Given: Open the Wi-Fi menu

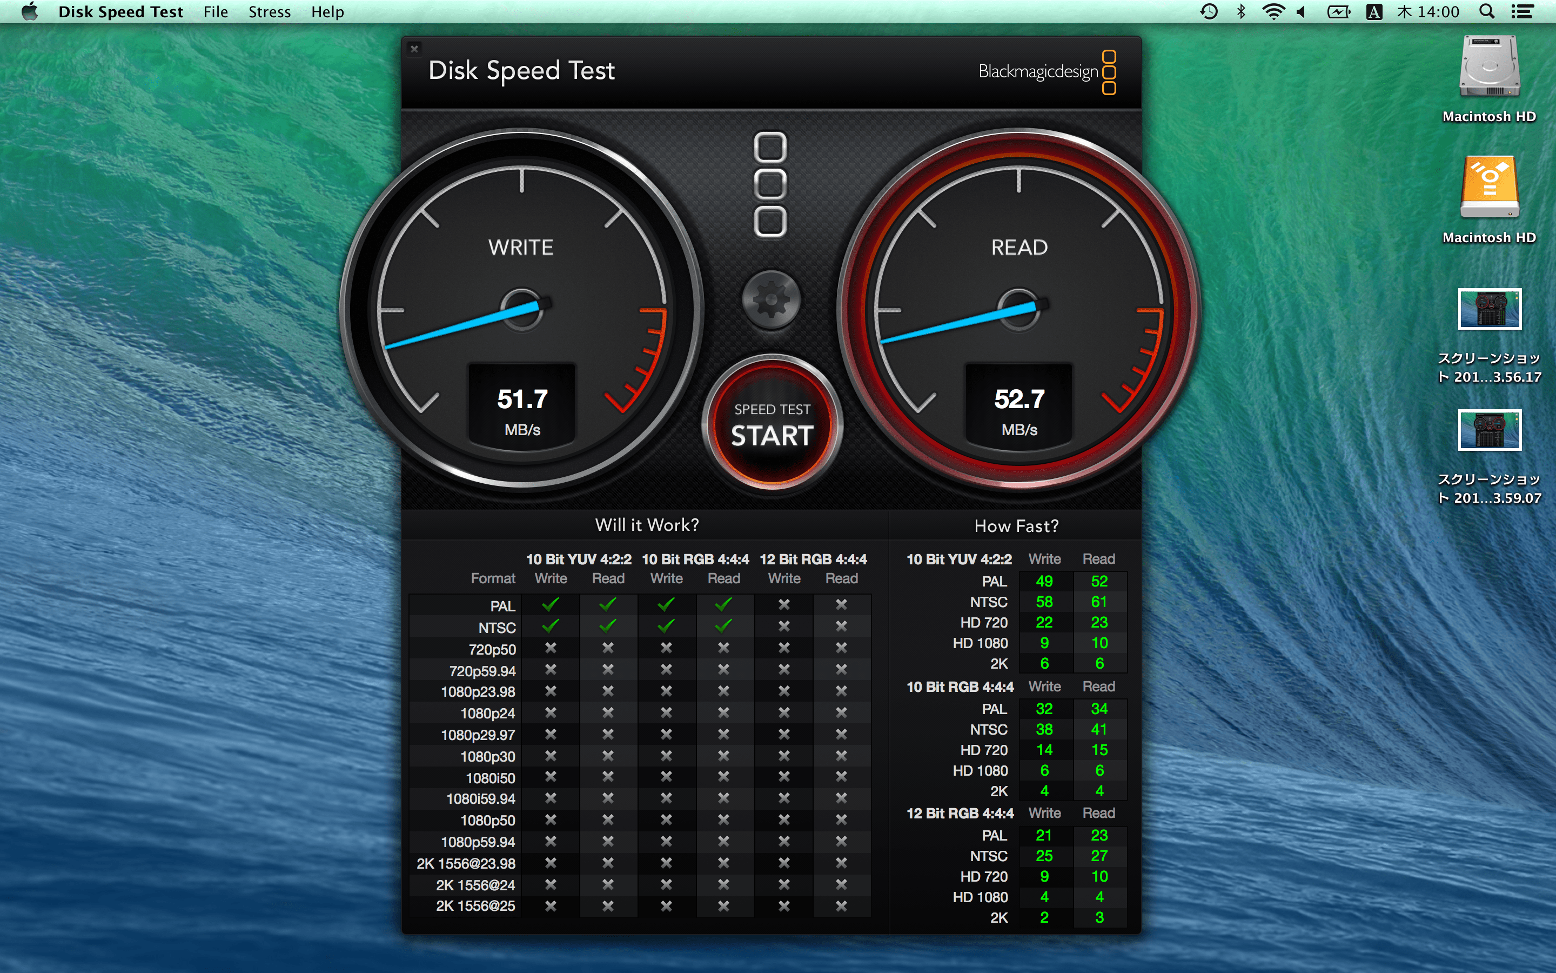Looking at the screenshot, I should tap(1273, 11).
